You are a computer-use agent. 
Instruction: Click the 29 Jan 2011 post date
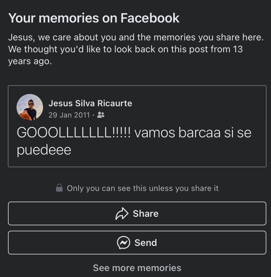coord(69,115)
